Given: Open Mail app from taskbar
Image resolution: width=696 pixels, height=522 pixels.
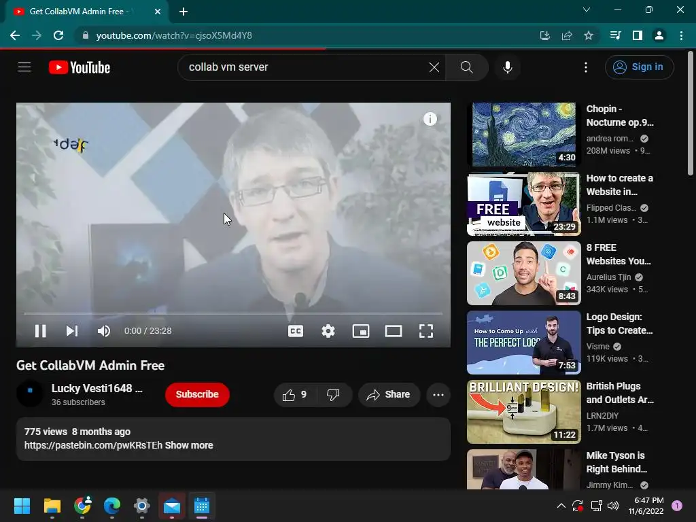Looking at the screenshot, I should 172,506.
